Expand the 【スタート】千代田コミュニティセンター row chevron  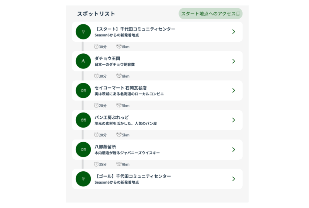[233, 32]
